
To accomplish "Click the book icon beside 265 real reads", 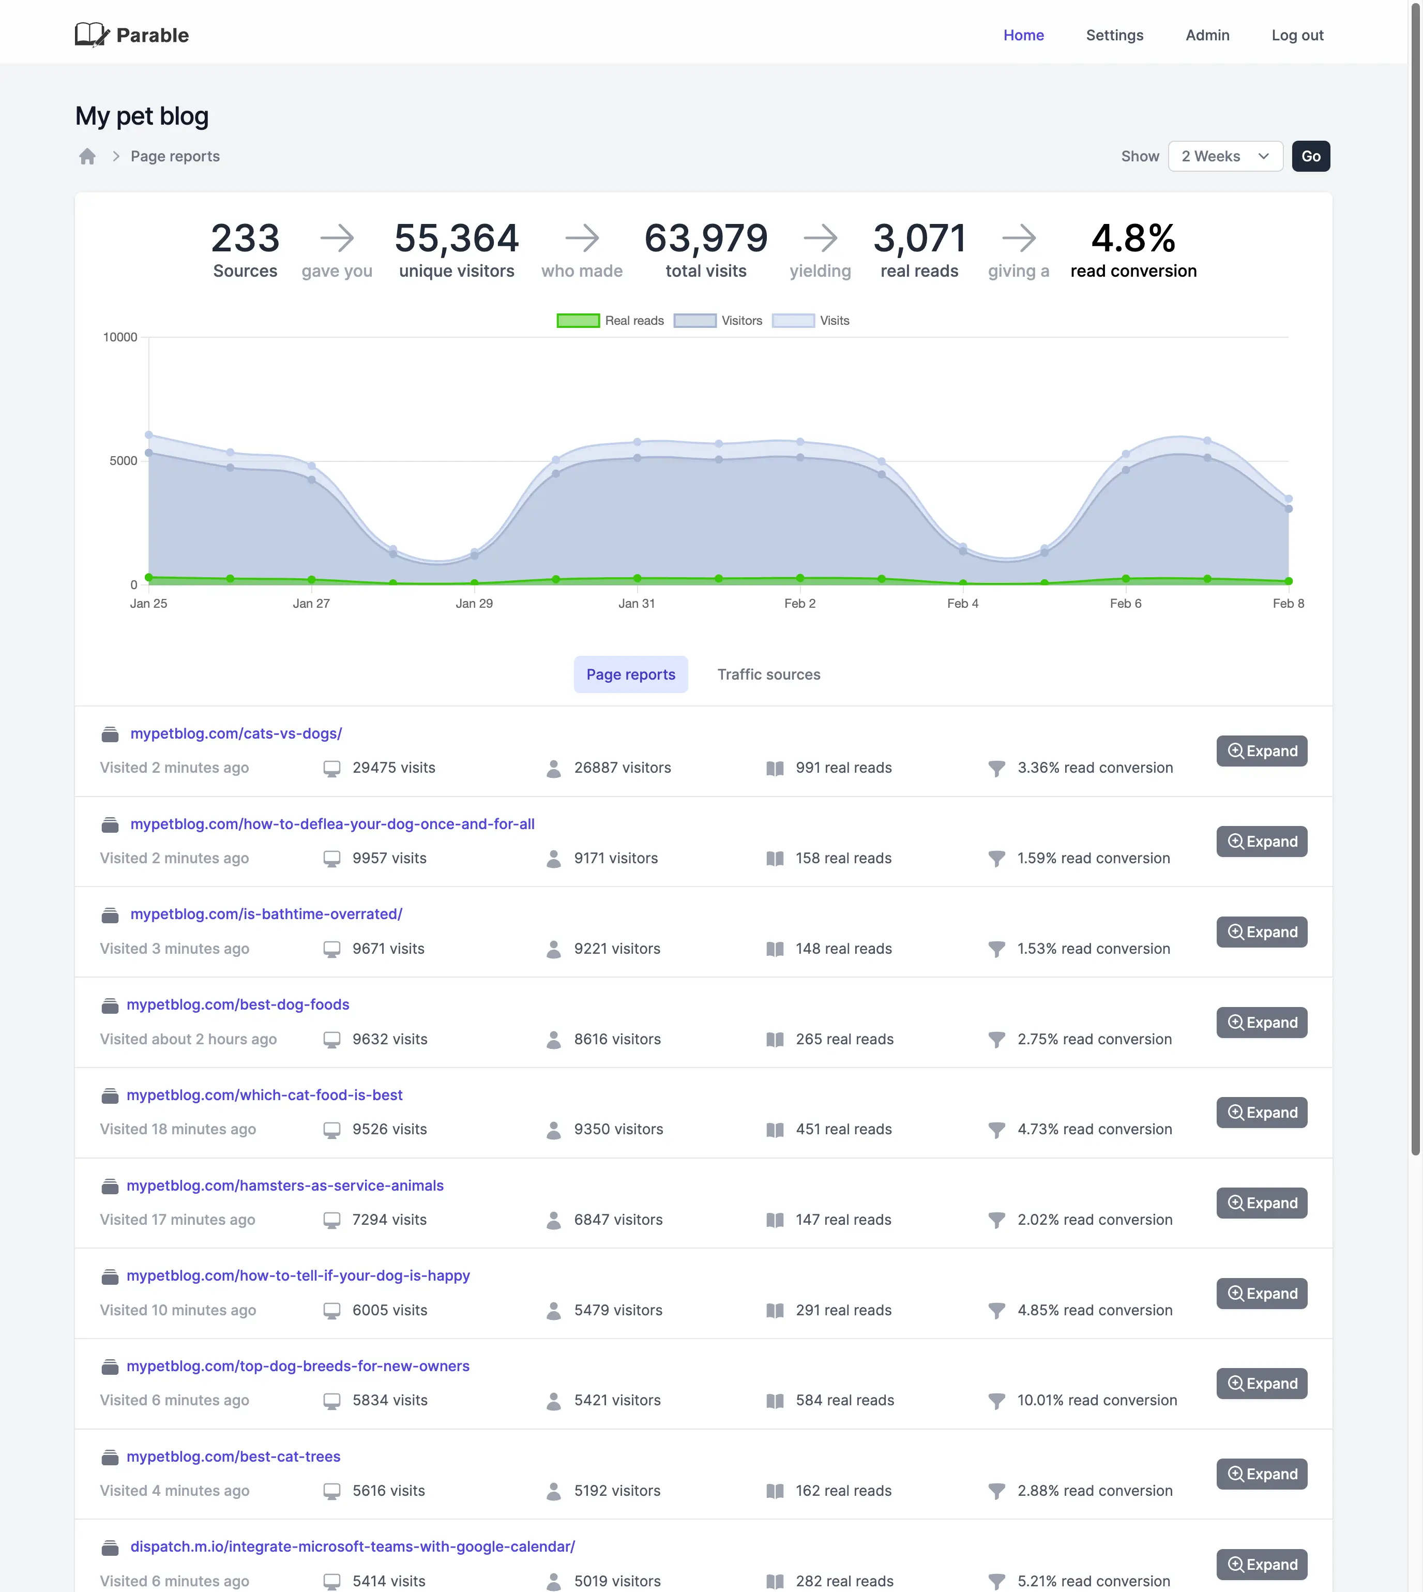I will (x=775, y=1039).
